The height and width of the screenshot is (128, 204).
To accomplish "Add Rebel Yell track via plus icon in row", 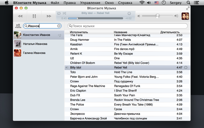I will tap(186, 68).
